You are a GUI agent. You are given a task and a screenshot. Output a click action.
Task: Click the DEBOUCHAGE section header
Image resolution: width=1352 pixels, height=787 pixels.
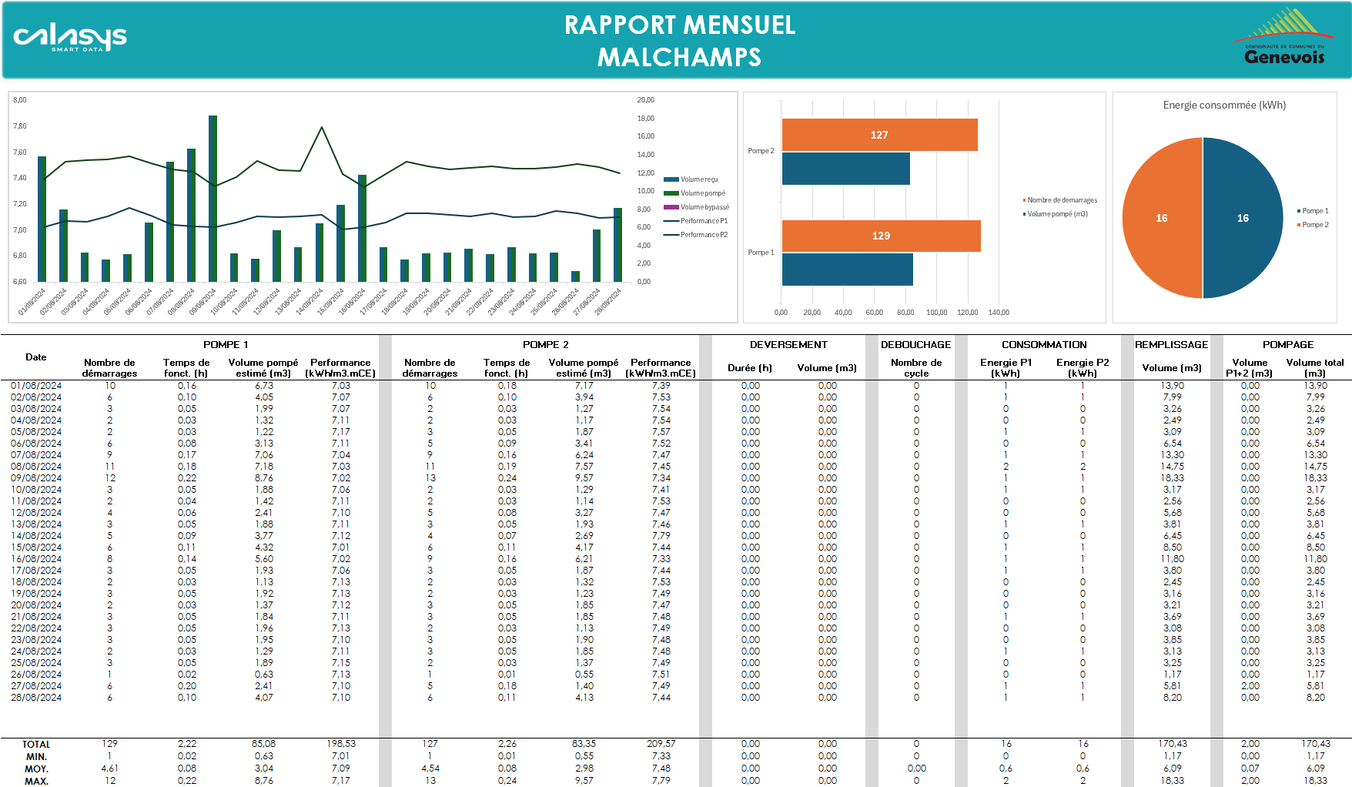click(x=916, y=344)
